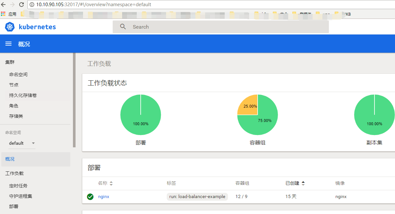Open 定时任务 under 工作负载
The width and height of the screenshot is (395, 214).
tap(18, 186)
